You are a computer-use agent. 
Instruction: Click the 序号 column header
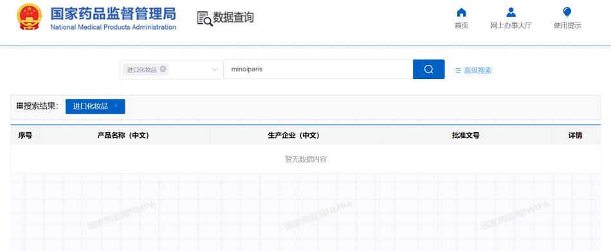25,135
